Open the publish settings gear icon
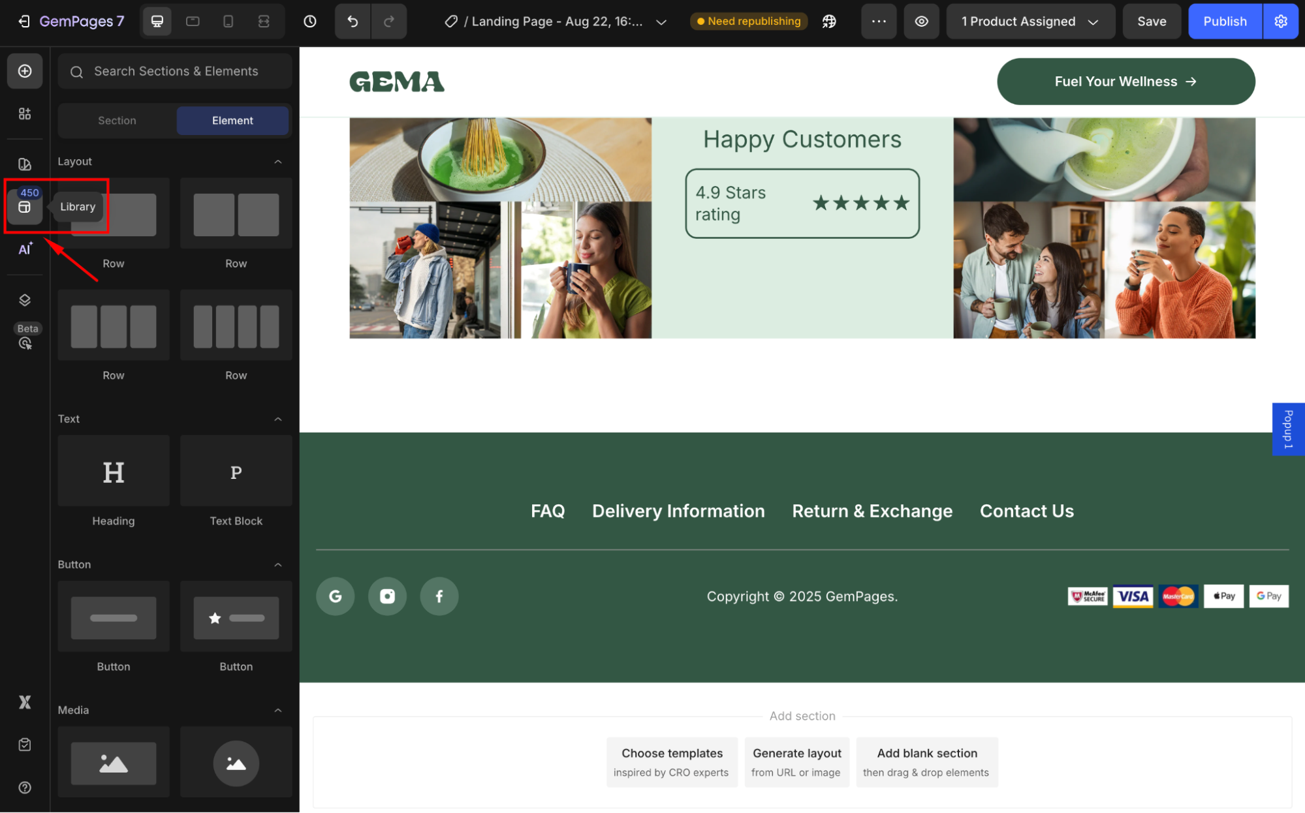This screenshot has height=813, width=1305. 1281,22
